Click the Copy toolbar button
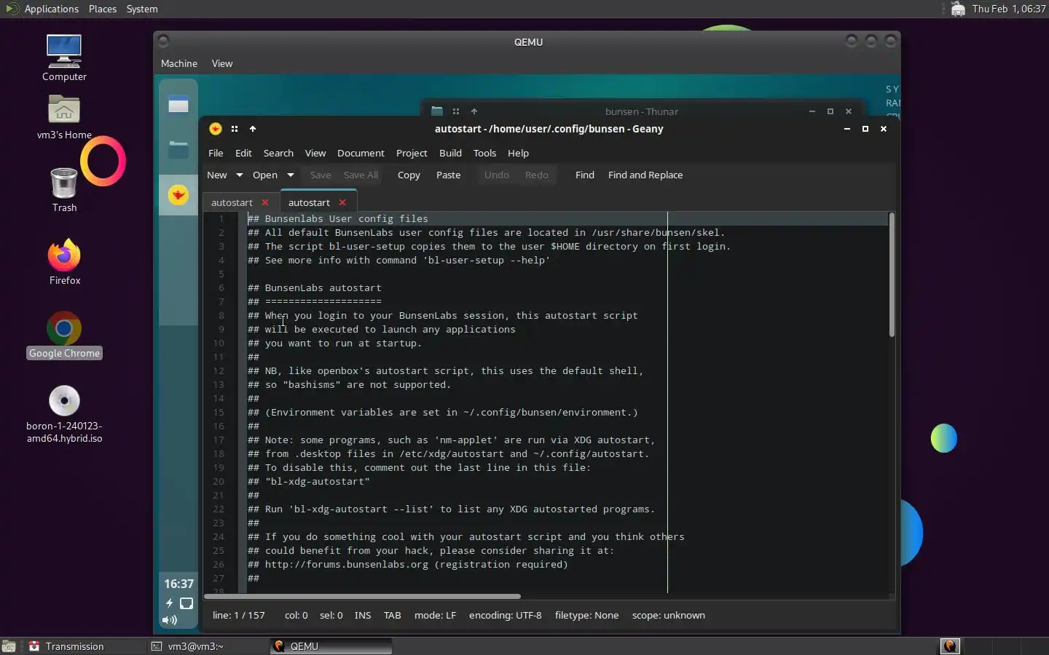 pyautogui.click(x=409, y=175)
